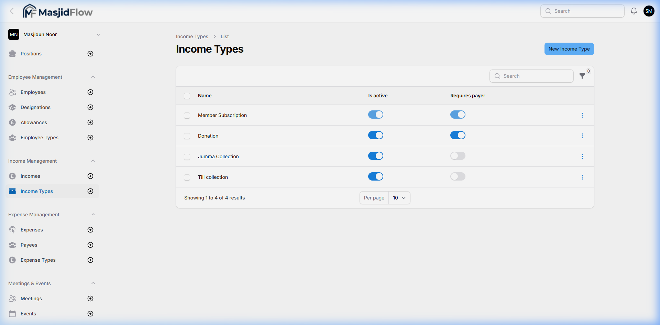Enable Requires payer for Jumma Collection
The image size is (660, 325).
click(x=458, y=156)
